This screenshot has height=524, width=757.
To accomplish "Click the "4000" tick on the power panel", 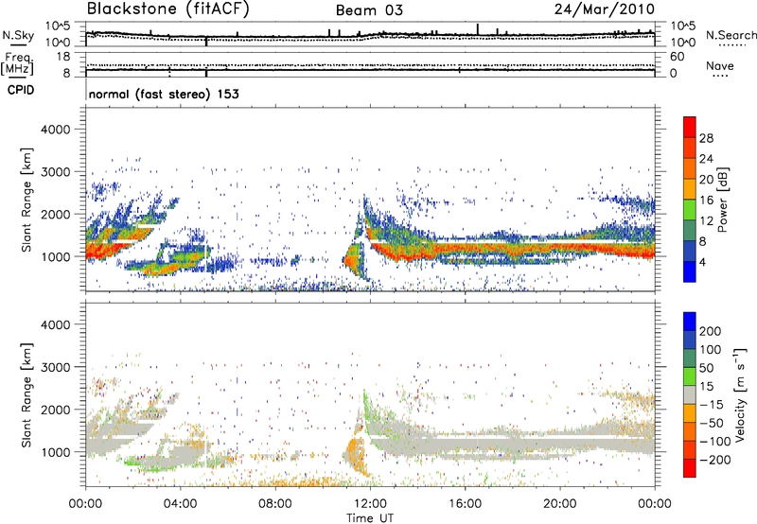I will (x=55, y=130).
